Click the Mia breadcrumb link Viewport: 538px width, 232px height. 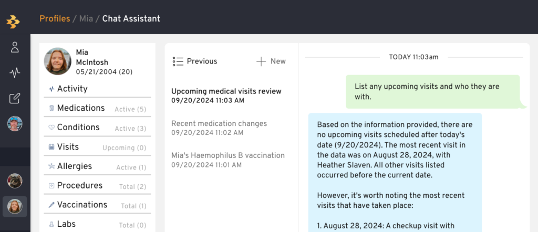pos(86,18)
